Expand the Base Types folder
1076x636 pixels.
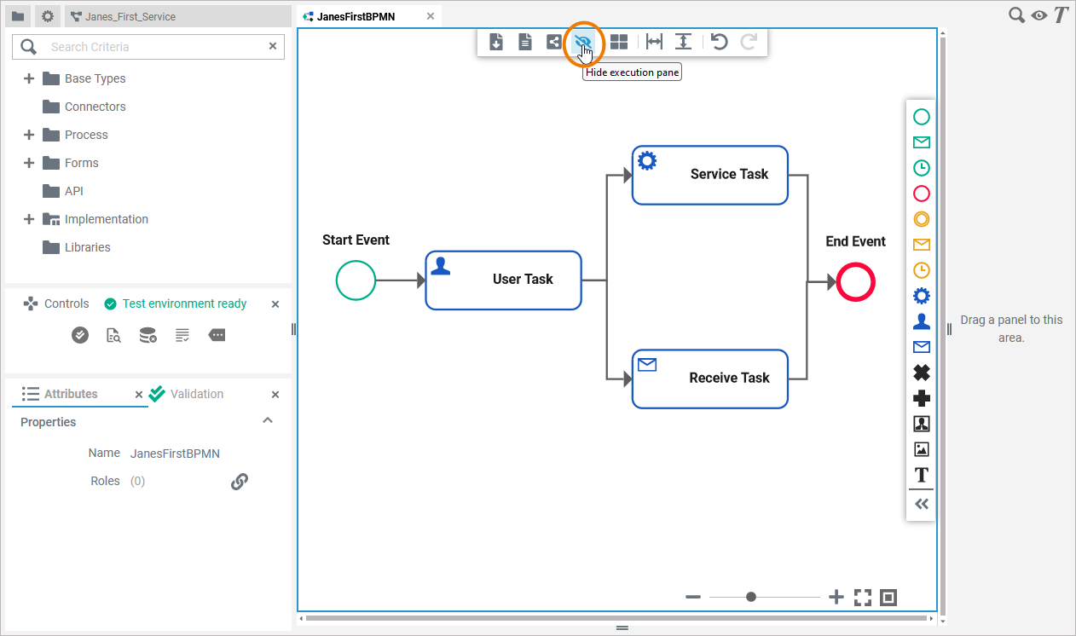29,78
